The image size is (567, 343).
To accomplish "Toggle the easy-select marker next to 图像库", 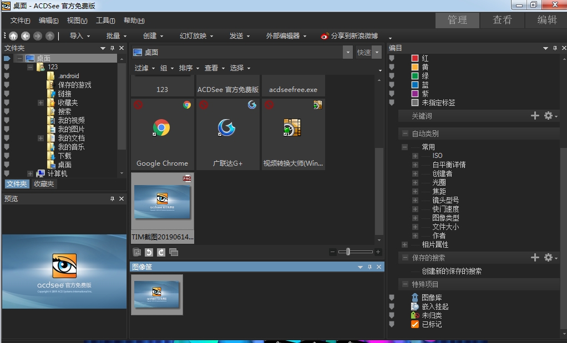I will 392,298.
